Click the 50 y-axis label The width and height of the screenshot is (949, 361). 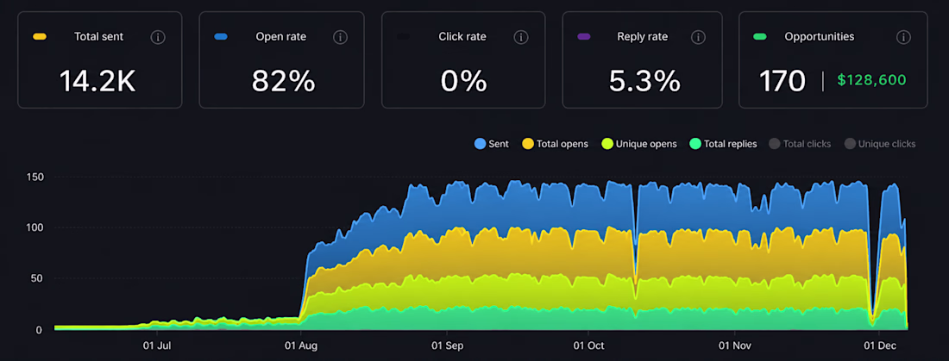click(x=37, y=279)
